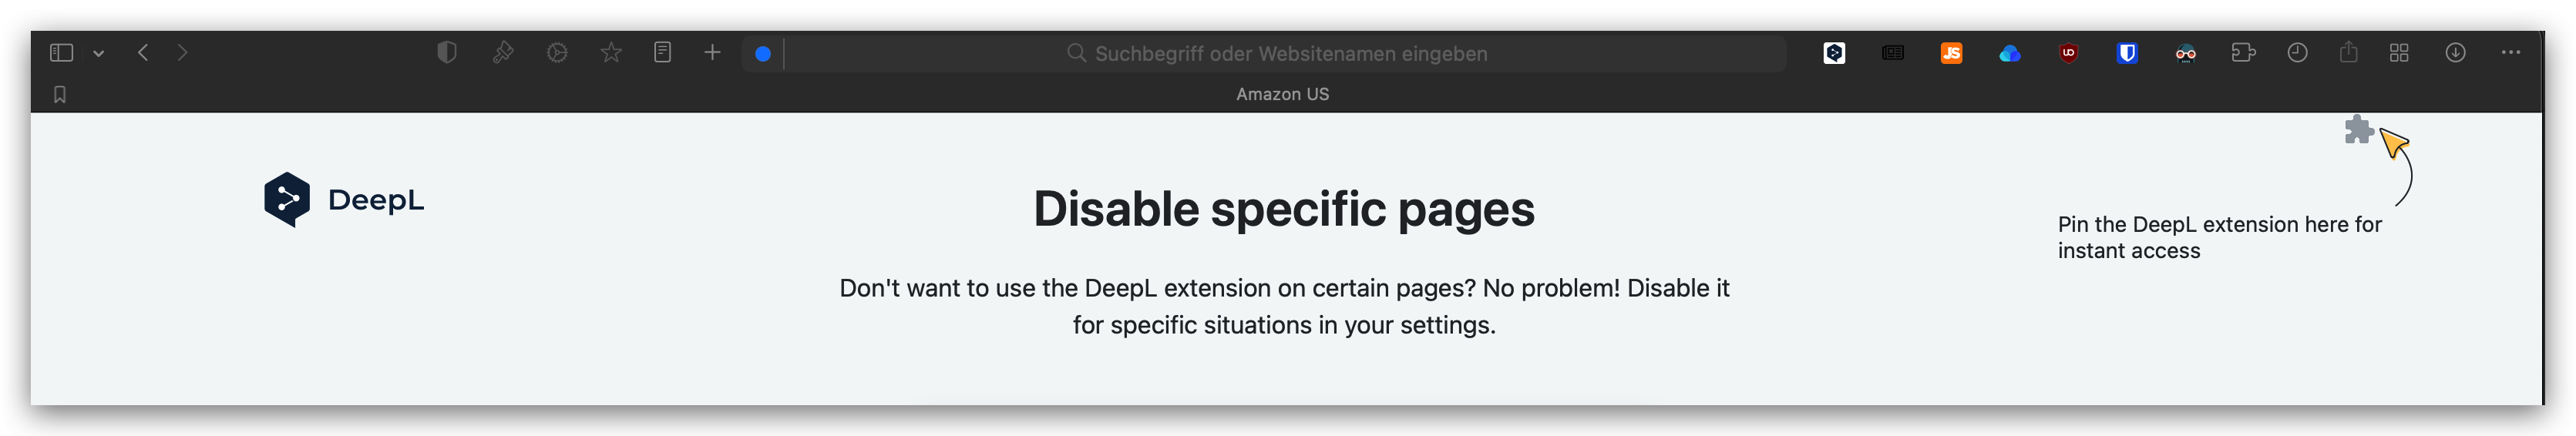Click the DeepL logo on page
Image resolution: width=2576 pixels, height=436 pixels.
coord(344,200)
